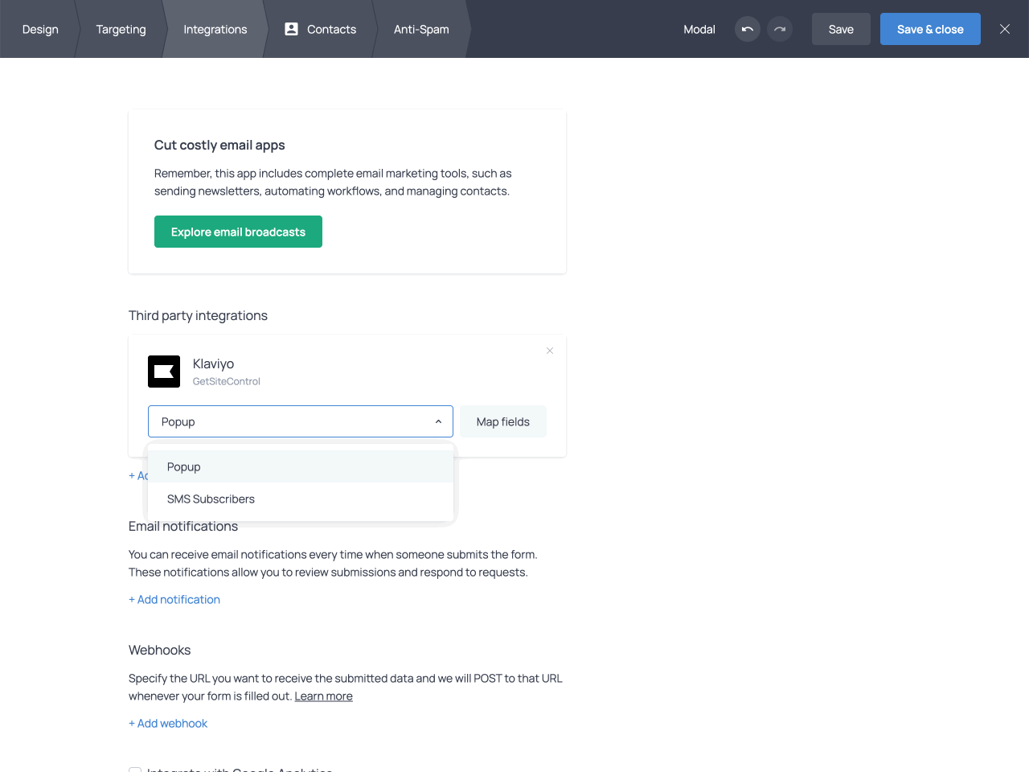This screenshot has width=1029, height=772.
Task: Switch to the Targeting tab
Action: (x=121, y=30)
